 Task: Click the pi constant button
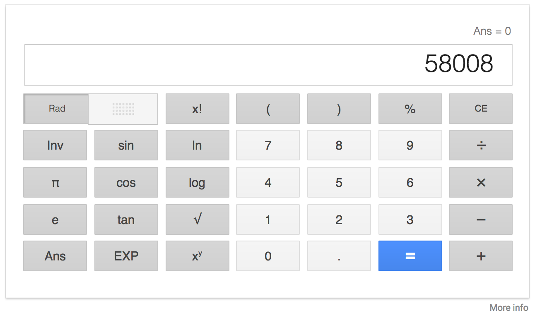(x=55, y=182)
